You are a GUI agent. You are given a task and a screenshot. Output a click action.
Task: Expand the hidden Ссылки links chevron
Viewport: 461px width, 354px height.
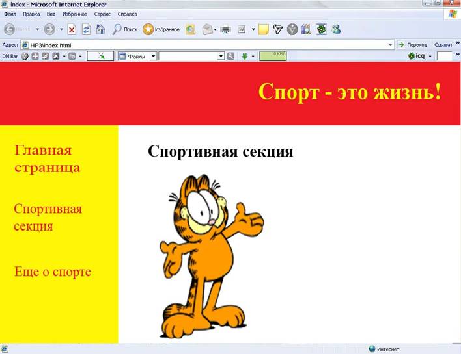pyautogui.click(x=457, y=43)
